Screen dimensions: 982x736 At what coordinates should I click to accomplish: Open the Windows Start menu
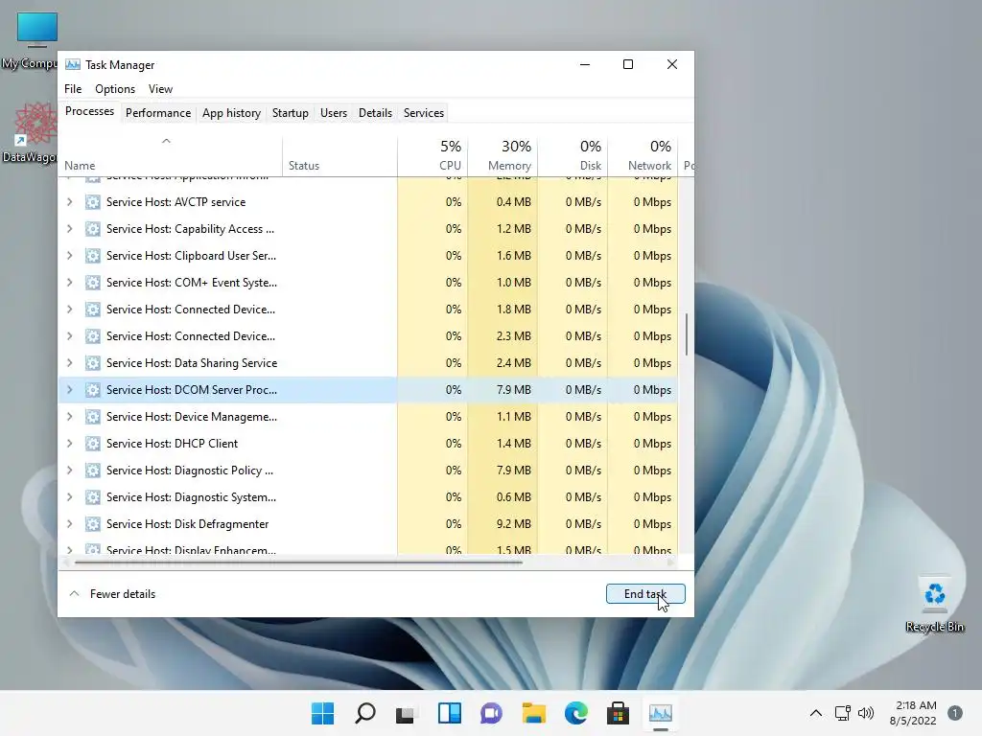(322, 713)
